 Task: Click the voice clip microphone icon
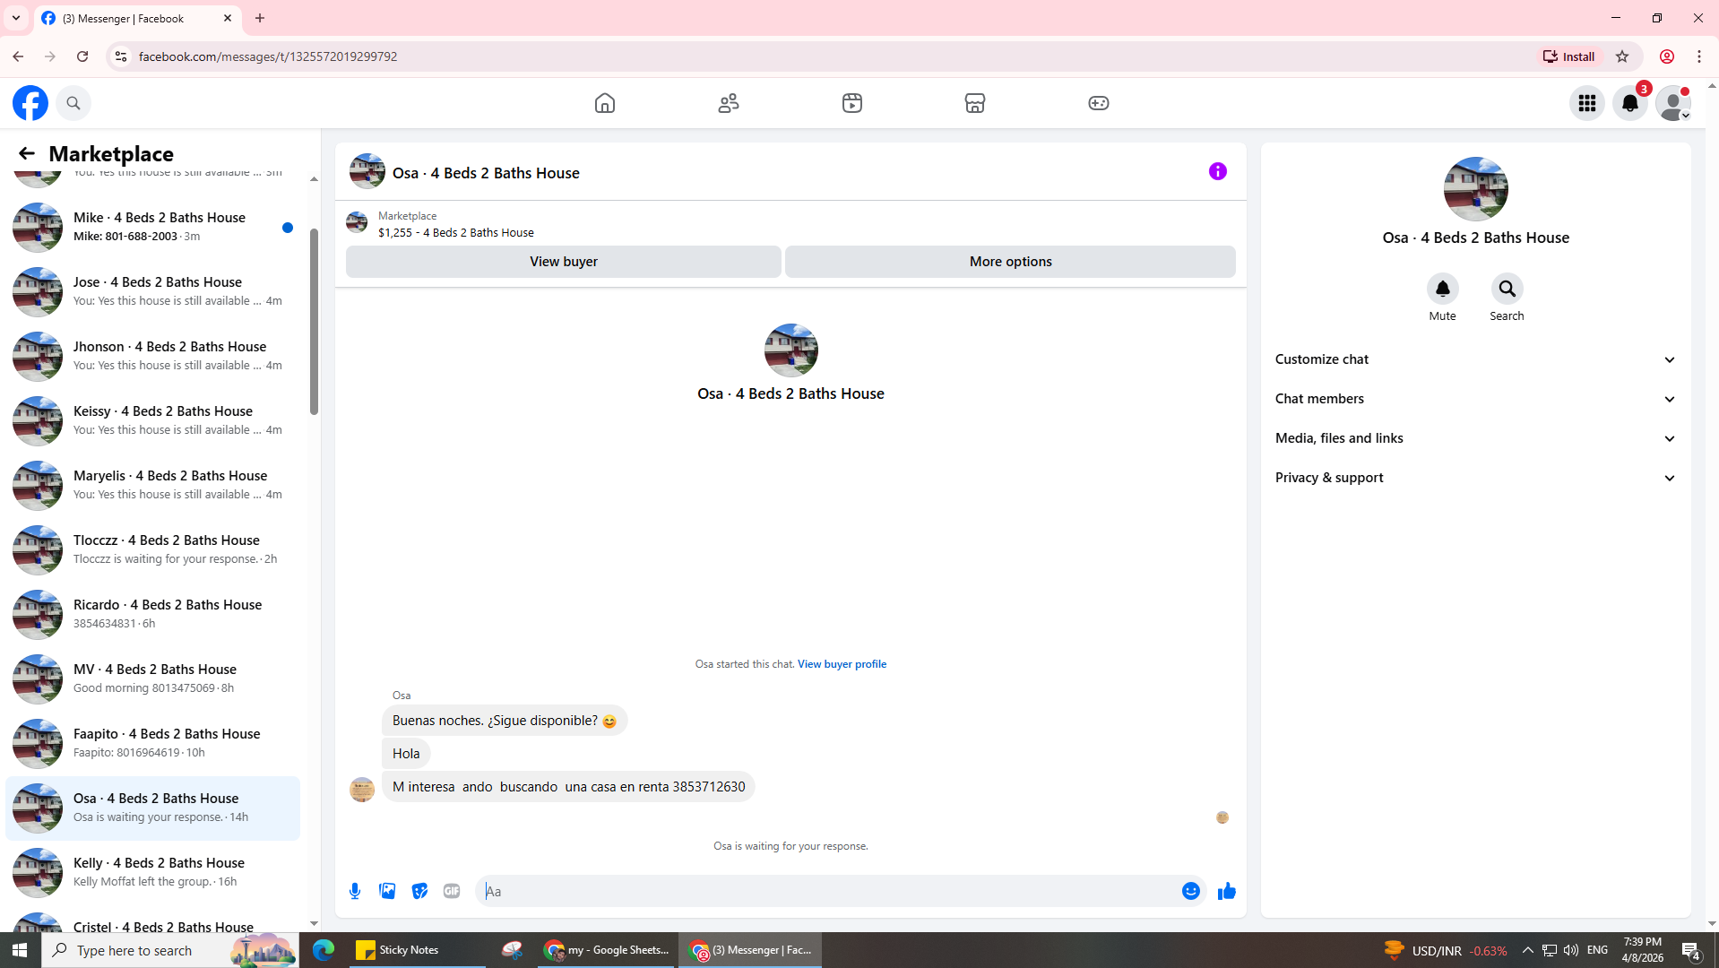(x=355, y=891)
